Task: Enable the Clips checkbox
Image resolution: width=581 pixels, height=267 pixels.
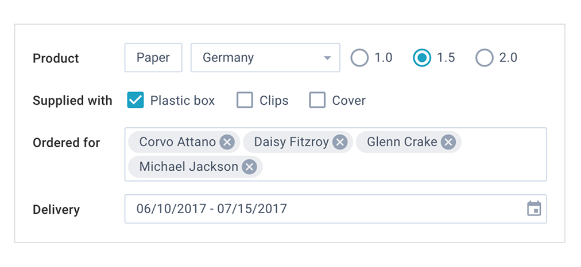Action: [x=245, y=101]
